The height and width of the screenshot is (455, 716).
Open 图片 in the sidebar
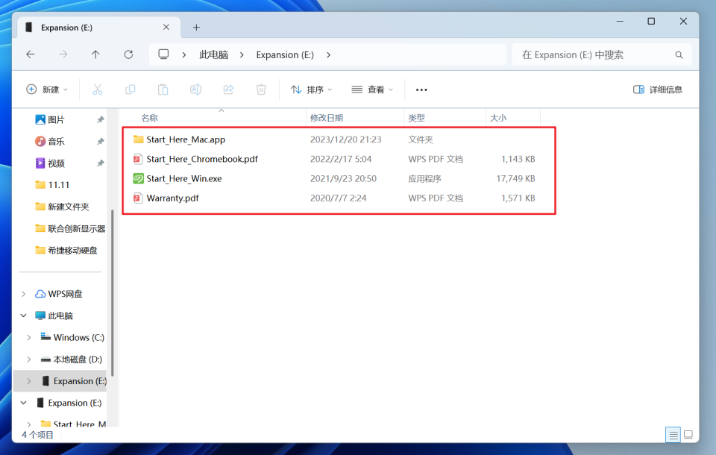coord(56,119)
